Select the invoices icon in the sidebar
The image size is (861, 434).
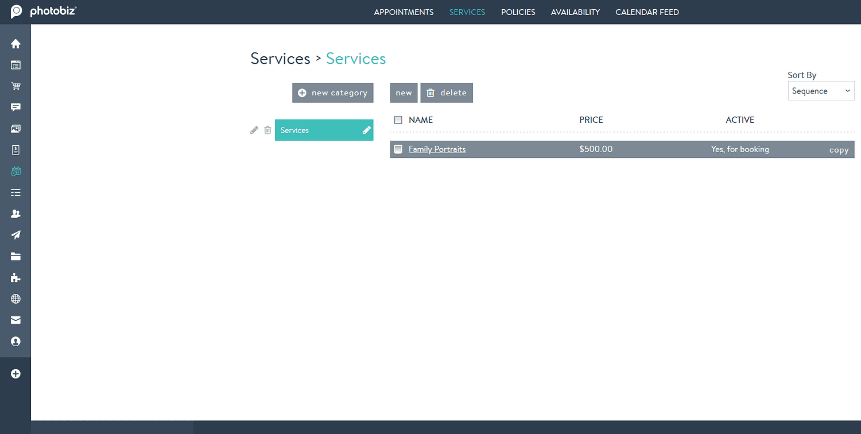pos(15,150)
